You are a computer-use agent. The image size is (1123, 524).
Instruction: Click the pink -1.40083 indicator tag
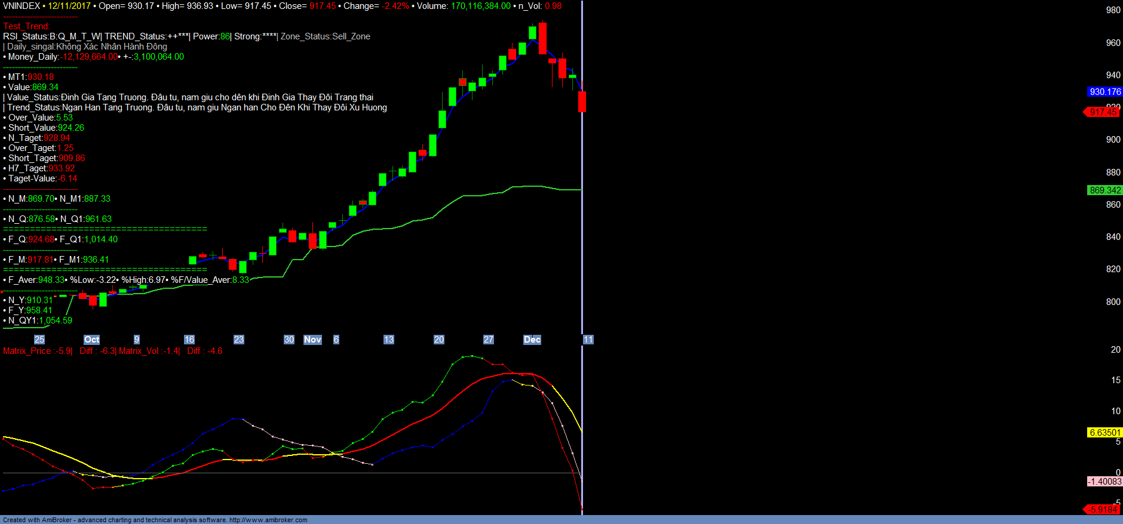[1104, 482]
